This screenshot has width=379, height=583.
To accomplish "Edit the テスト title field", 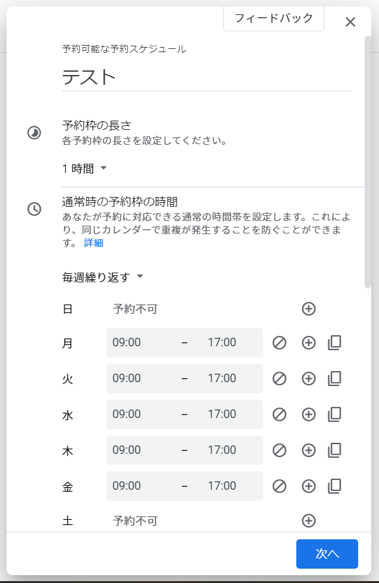I will point(206,78).
